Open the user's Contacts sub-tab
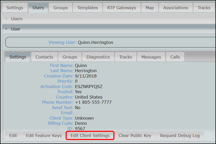The image size is (216, 144). [44, 57]
